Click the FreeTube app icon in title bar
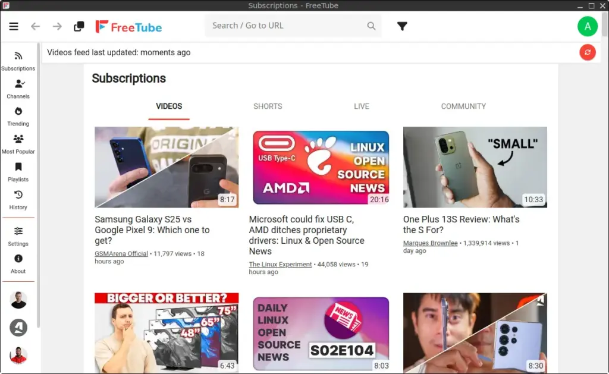The width and height of the screenshot is (609, 374). 6,5
